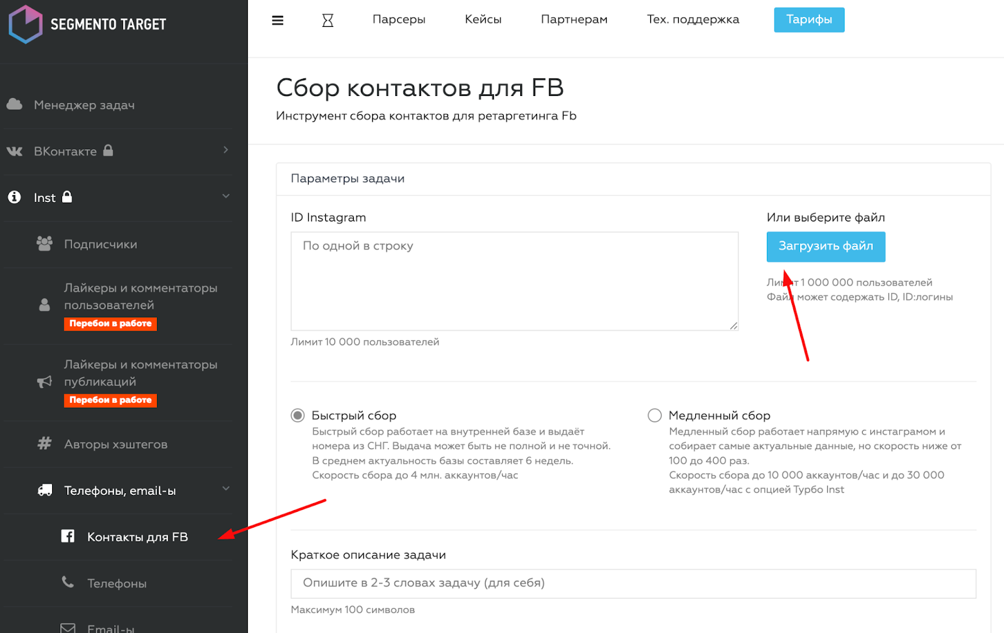This screenshot has height=633, width=1004.
Task: Open Партнерам in the top menu
Action: tap(574, 19)
